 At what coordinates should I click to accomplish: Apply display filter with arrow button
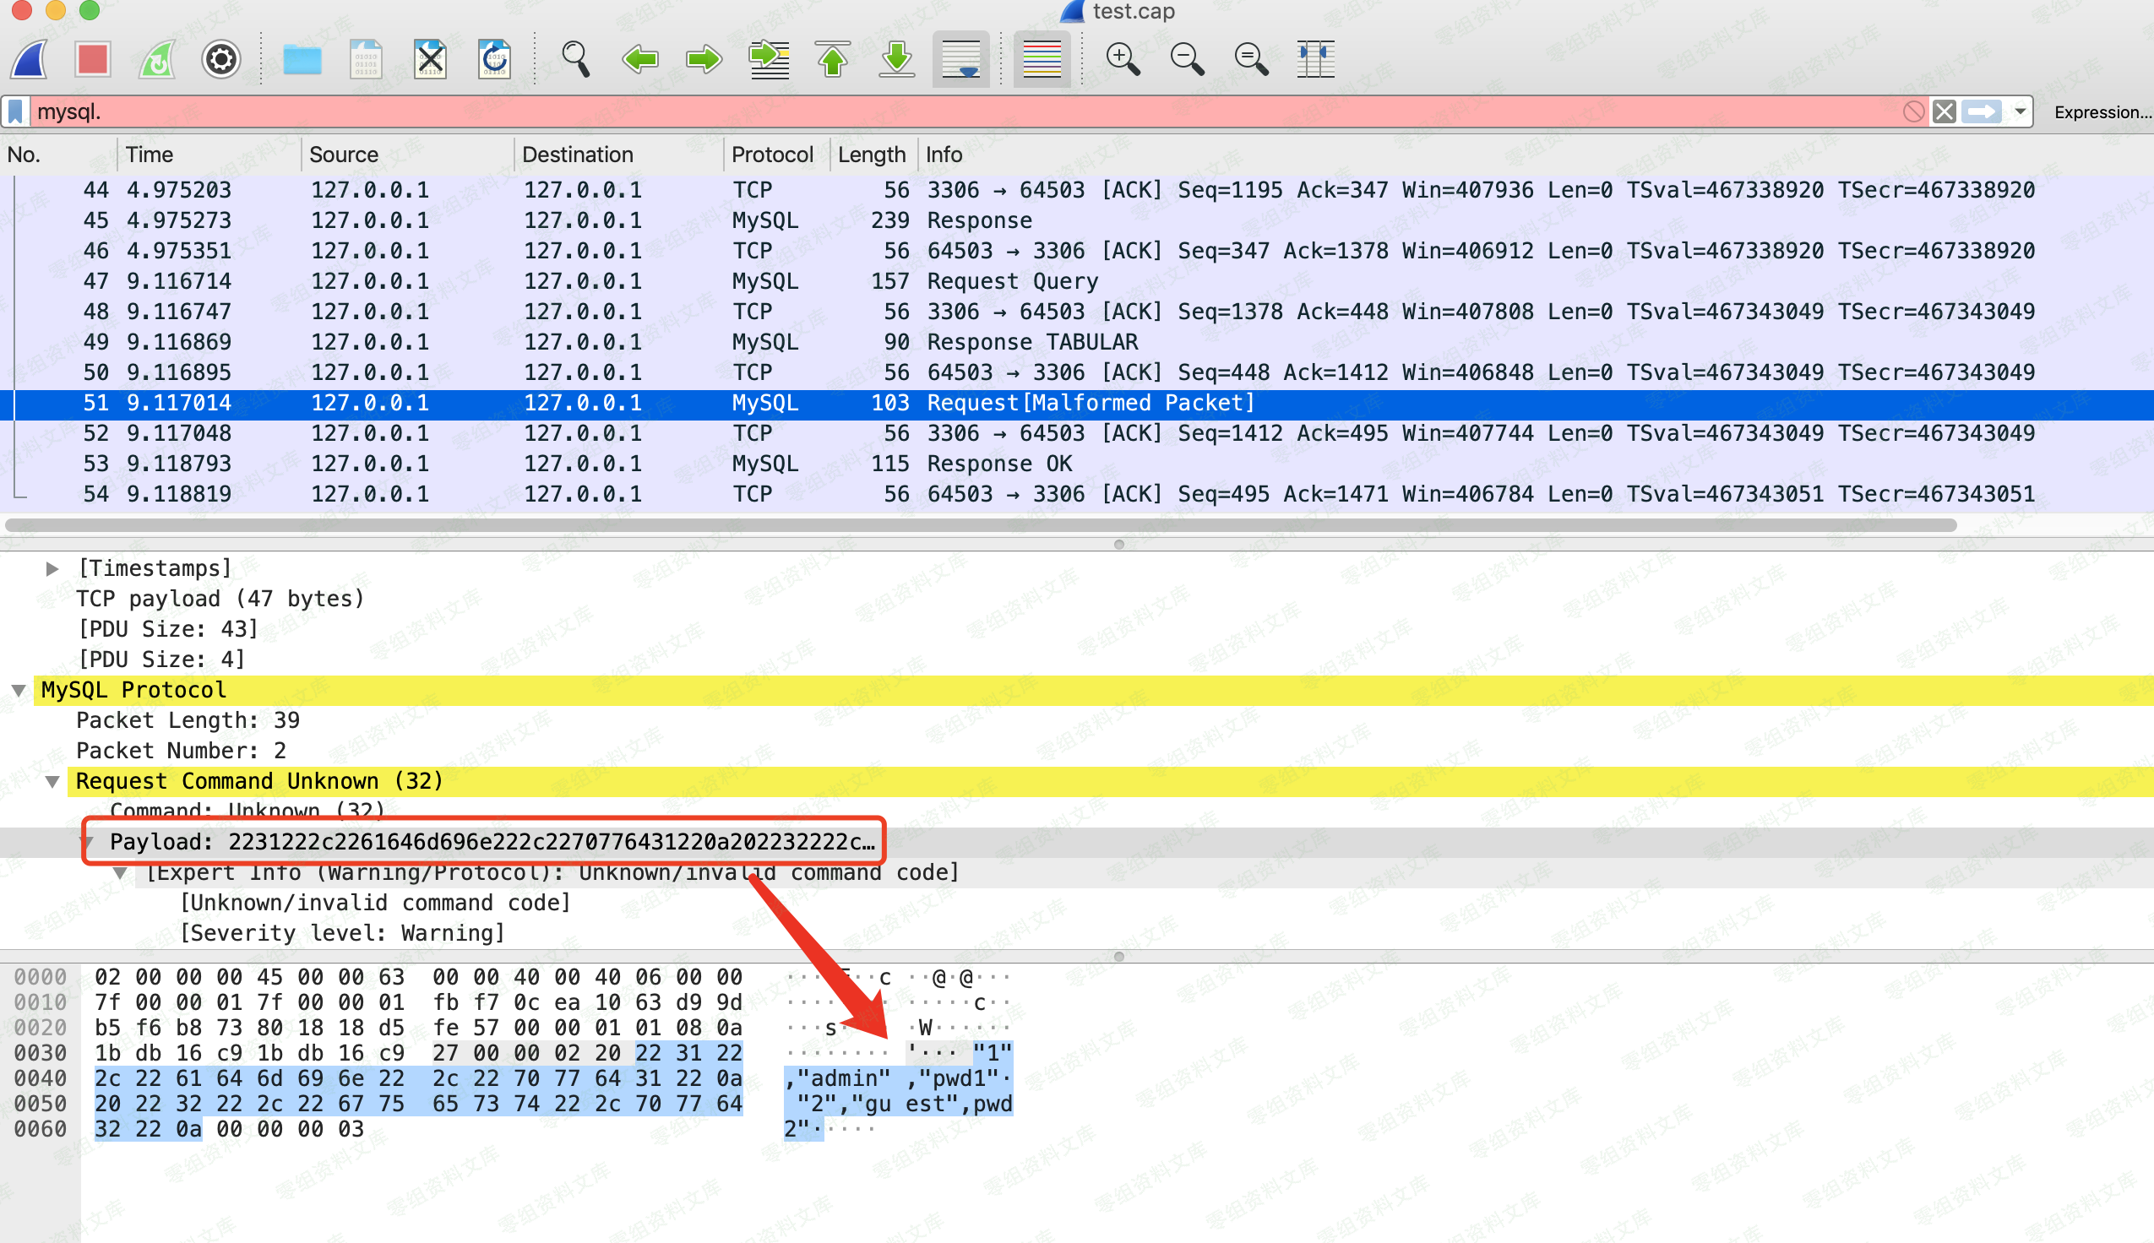(x=1982, y=111)
